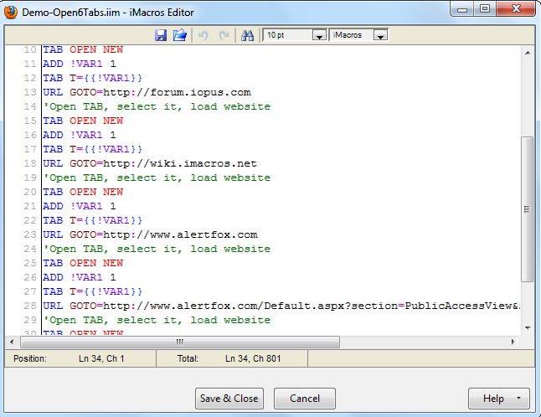This screenshot has height=417, width=541.
Task: Click line 12 'TAB T={{!VAR1}}'
Action: point(92,78)
